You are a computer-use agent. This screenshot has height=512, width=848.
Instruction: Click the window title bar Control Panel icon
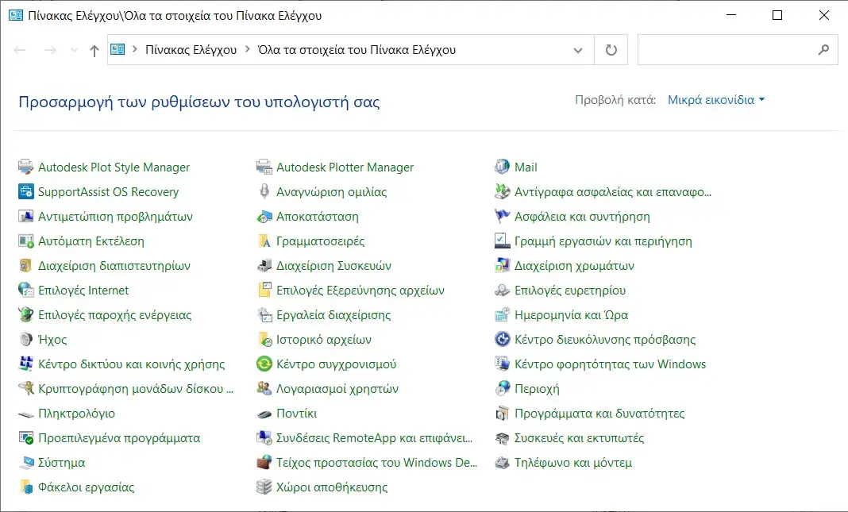16,15
